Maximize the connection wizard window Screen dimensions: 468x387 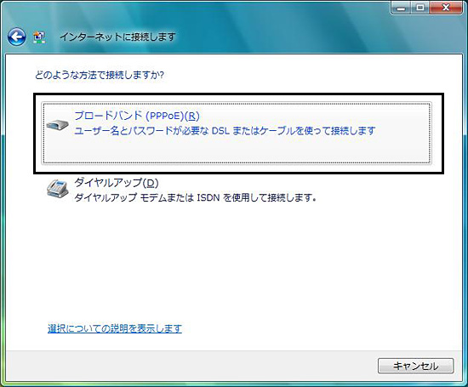point(420,8)
